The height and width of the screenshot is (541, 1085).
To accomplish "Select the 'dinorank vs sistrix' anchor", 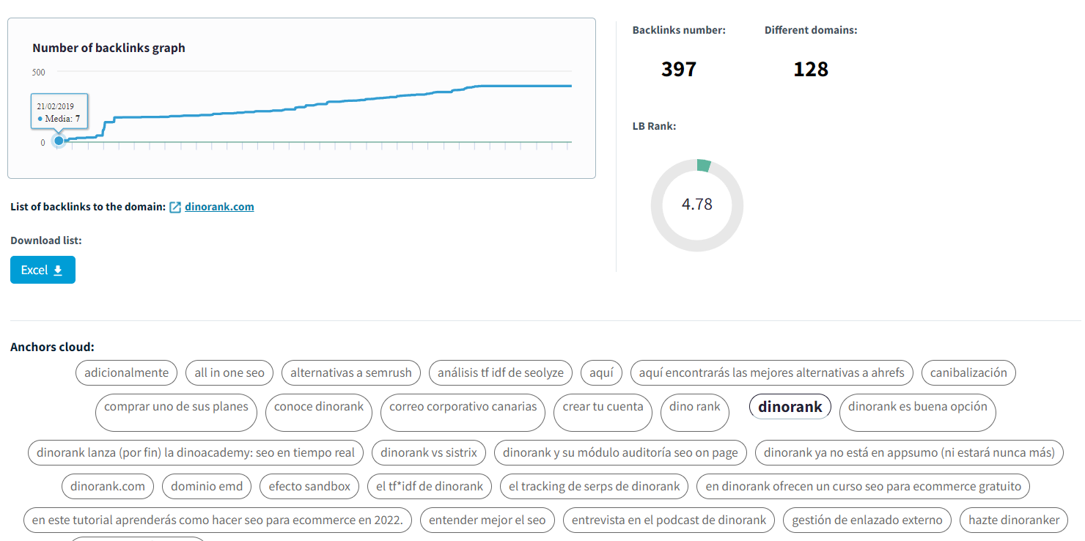I will pyautogui.click(x=429, y=452).
